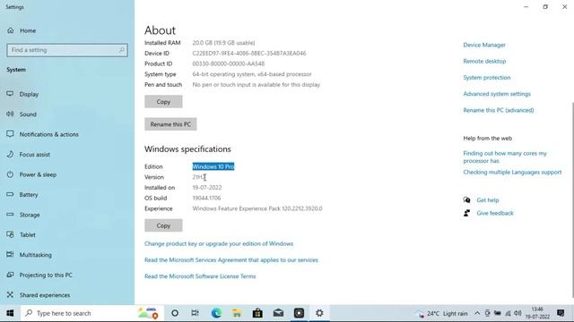Read the Microsoft Services Agreement link
Image resolution: width=574 pixels, height=322 pixels.
pyautogui.click(x=231, y=260)
